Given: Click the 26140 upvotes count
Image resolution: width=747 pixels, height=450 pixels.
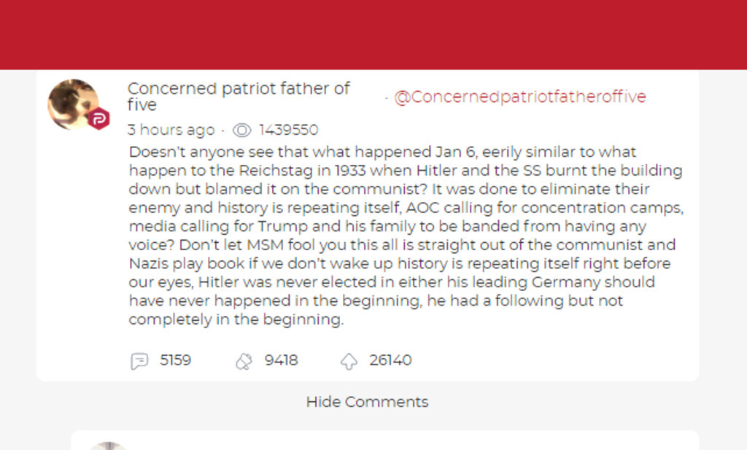Looking at the screenshot, I should tap(390, 360).
